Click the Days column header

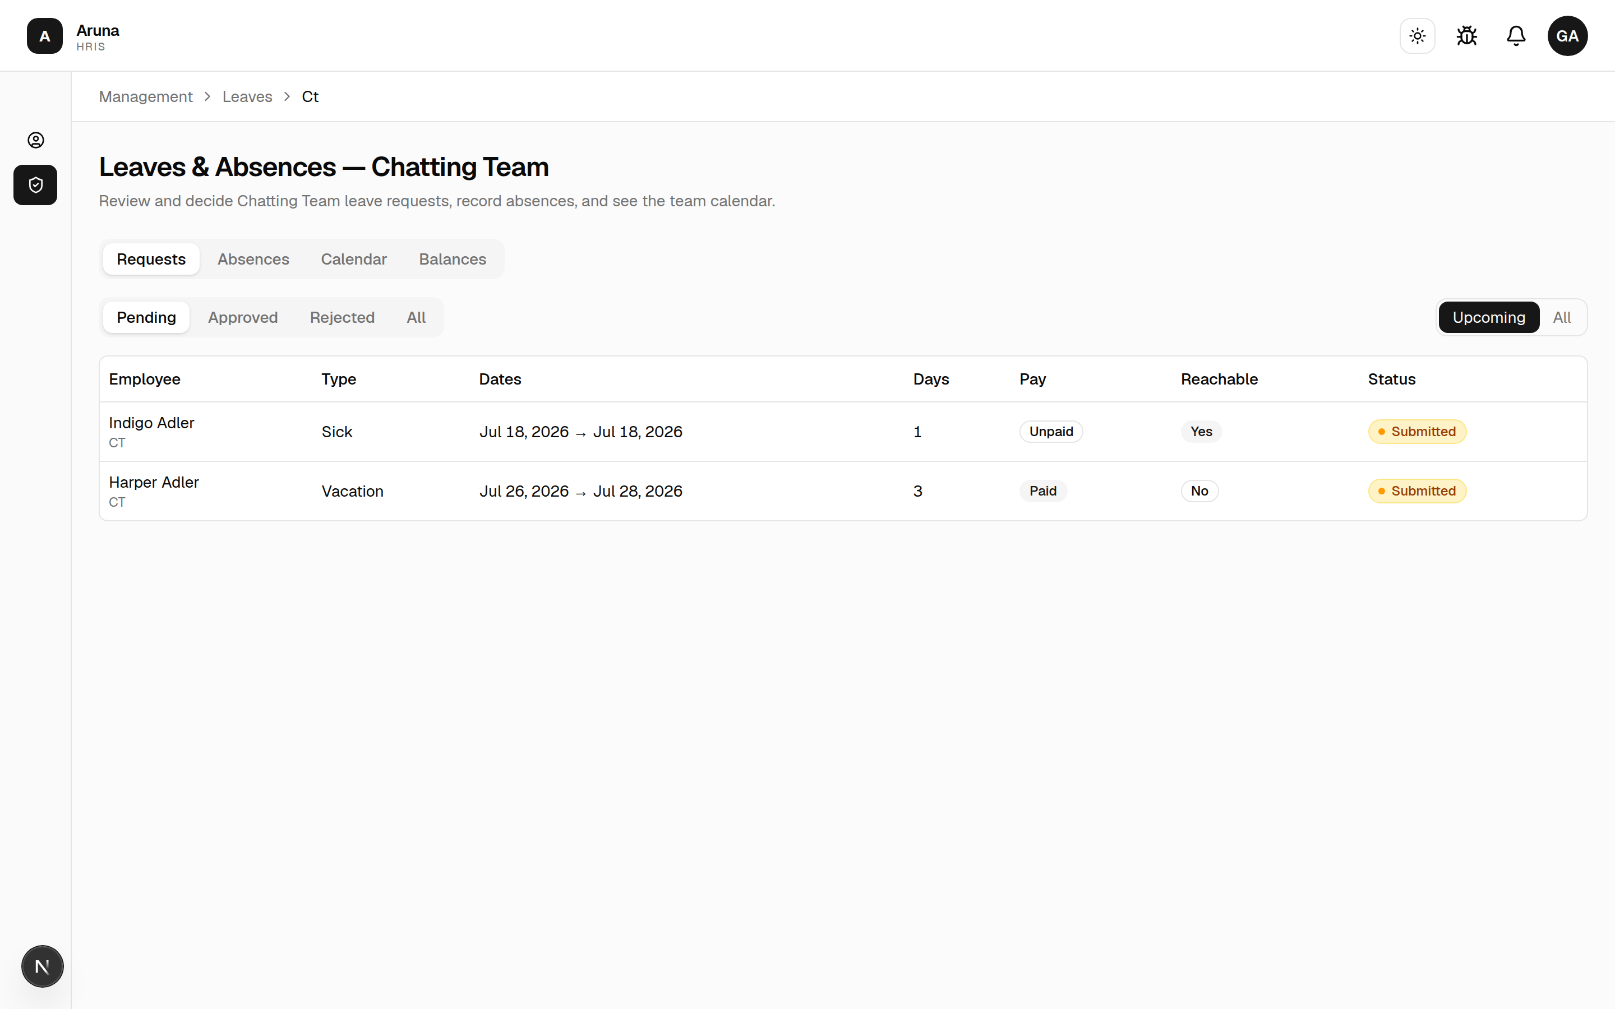tap(931, 379)
